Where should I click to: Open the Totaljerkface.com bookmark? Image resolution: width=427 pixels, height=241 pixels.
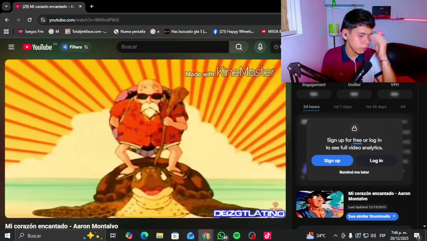click(x=86, y=31)
